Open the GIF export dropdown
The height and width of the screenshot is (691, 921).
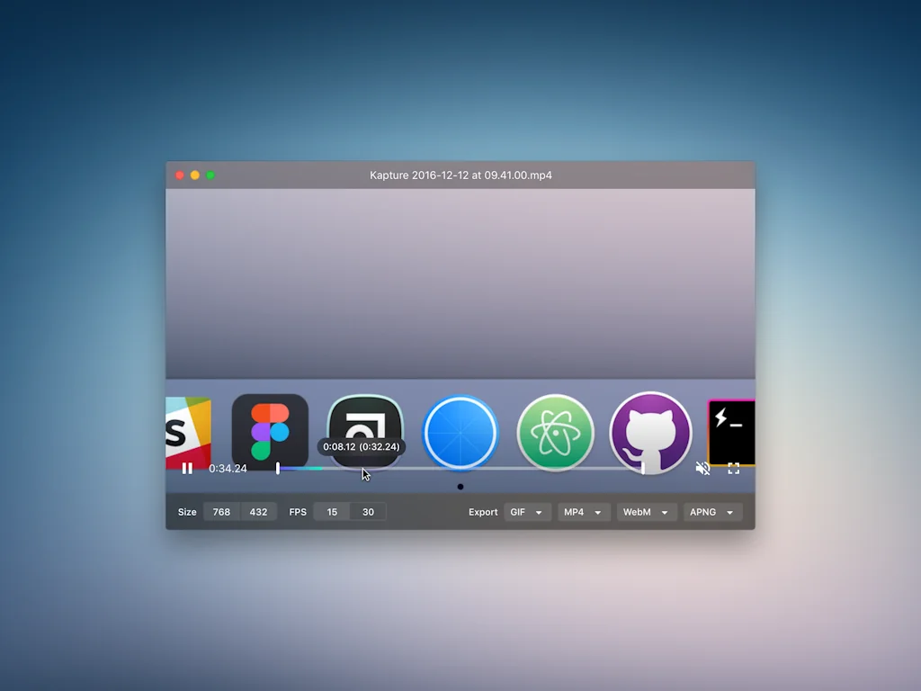click(x=527, y=512)
